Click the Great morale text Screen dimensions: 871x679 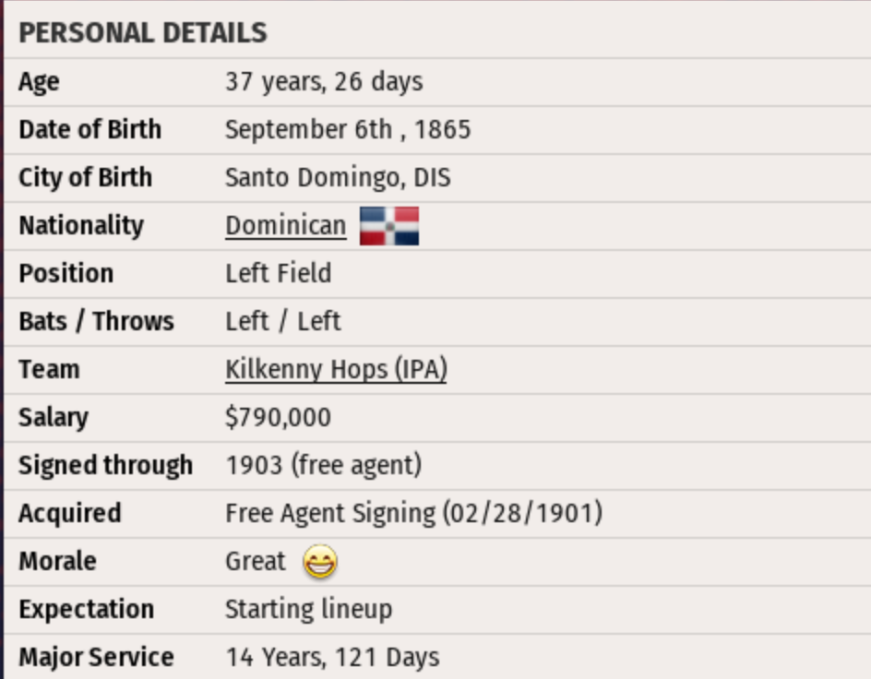(256, 562)
